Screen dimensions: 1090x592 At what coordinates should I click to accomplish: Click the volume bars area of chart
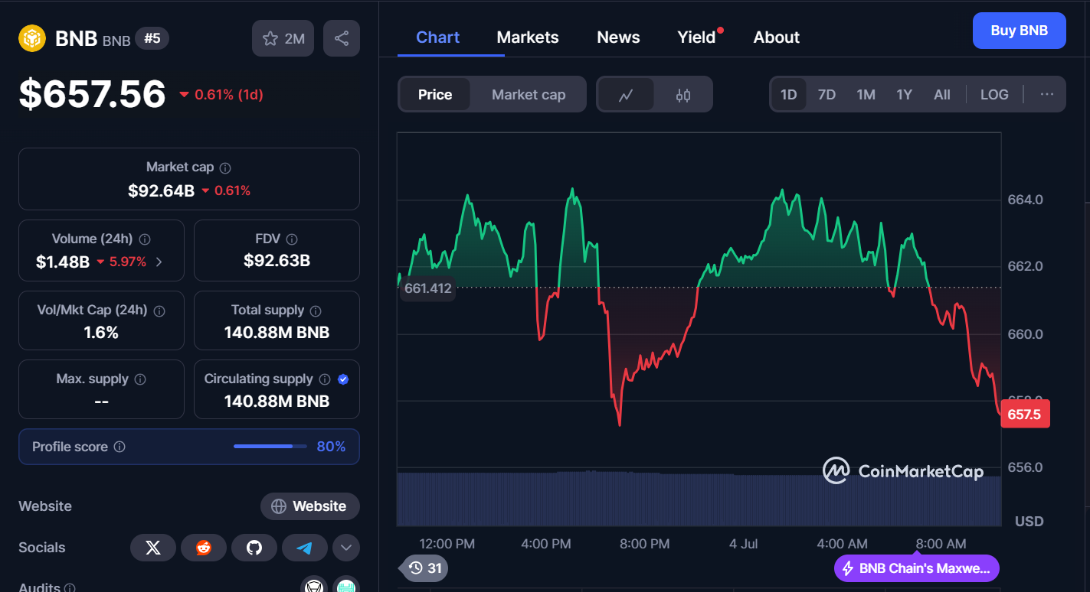tap(699, 499)
